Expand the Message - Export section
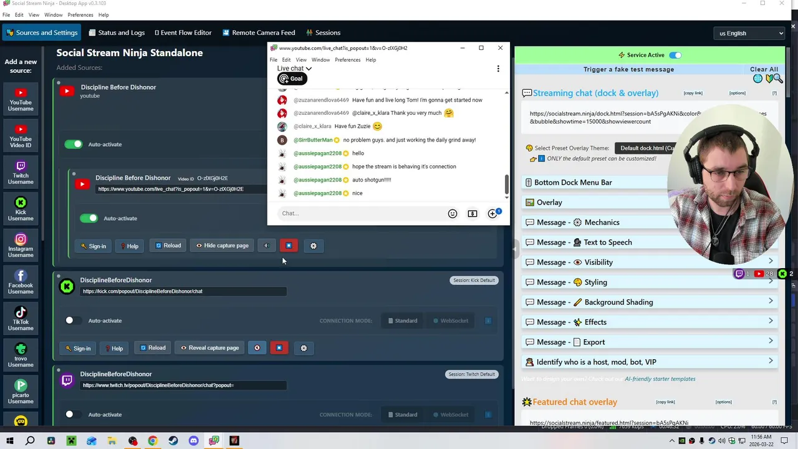Screen dimensions: 798x449 (x=648, y=342)
